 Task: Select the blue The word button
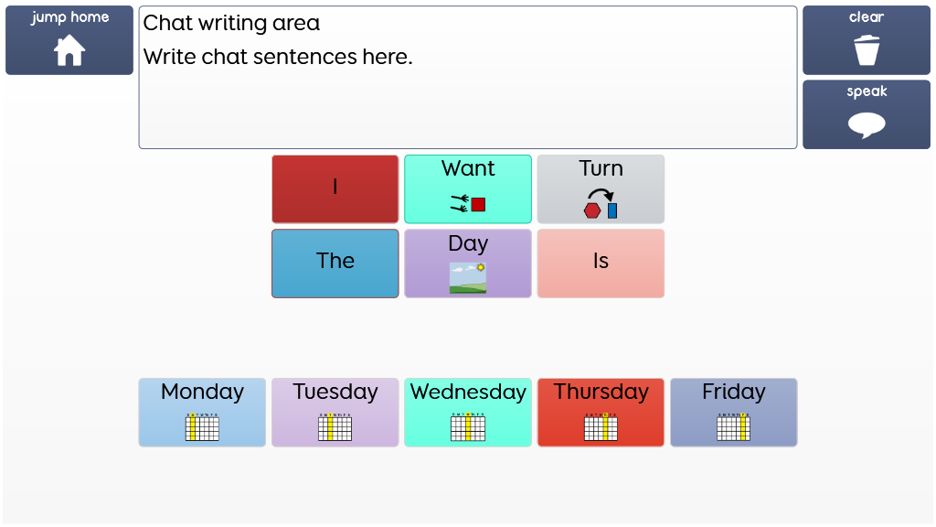click(x=335, y=263)
